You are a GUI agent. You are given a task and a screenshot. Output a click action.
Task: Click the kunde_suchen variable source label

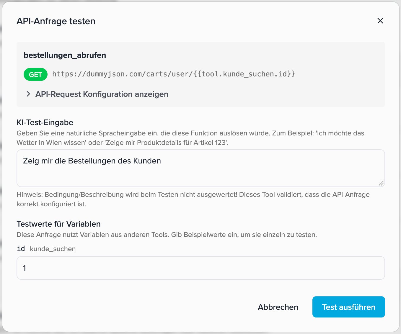(x=53, y=249)
